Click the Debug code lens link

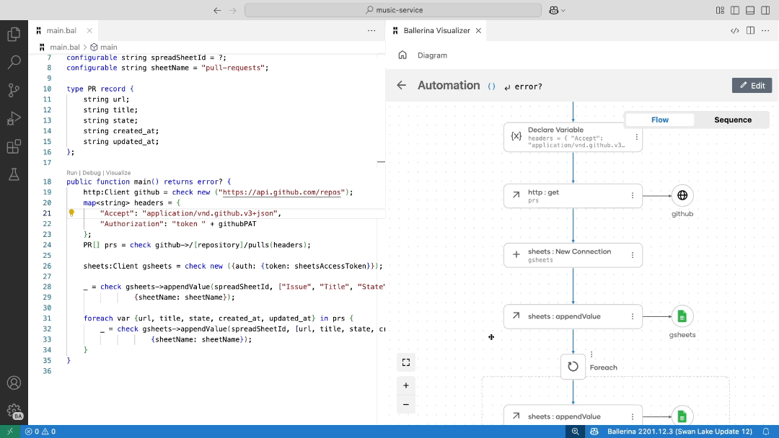[92, 173]
